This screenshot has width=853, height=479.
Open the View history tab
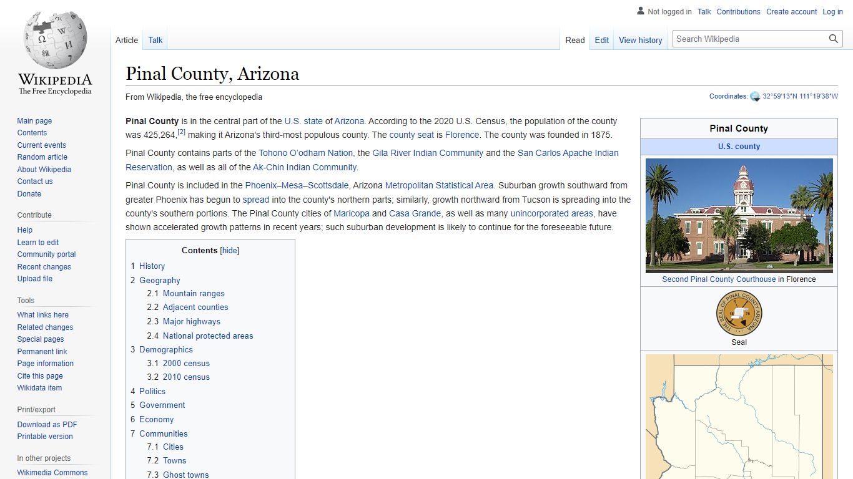pos(640,40)
